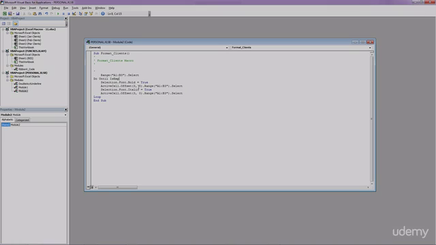Viewport: 436px width, 245px height.
Task: Open the Add-Ins menu
Action: point(87,8)
